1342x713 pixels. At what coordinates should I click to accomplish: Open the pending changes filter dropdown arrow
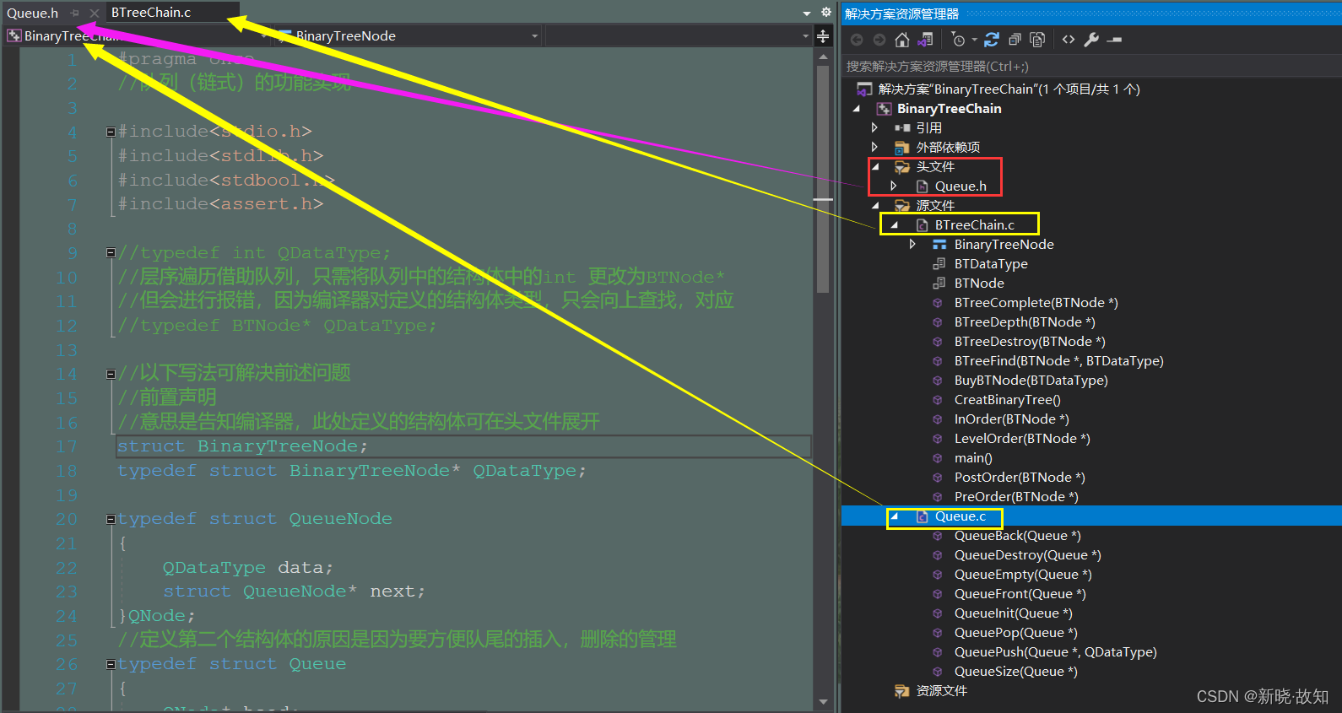(x=974, y=40)
